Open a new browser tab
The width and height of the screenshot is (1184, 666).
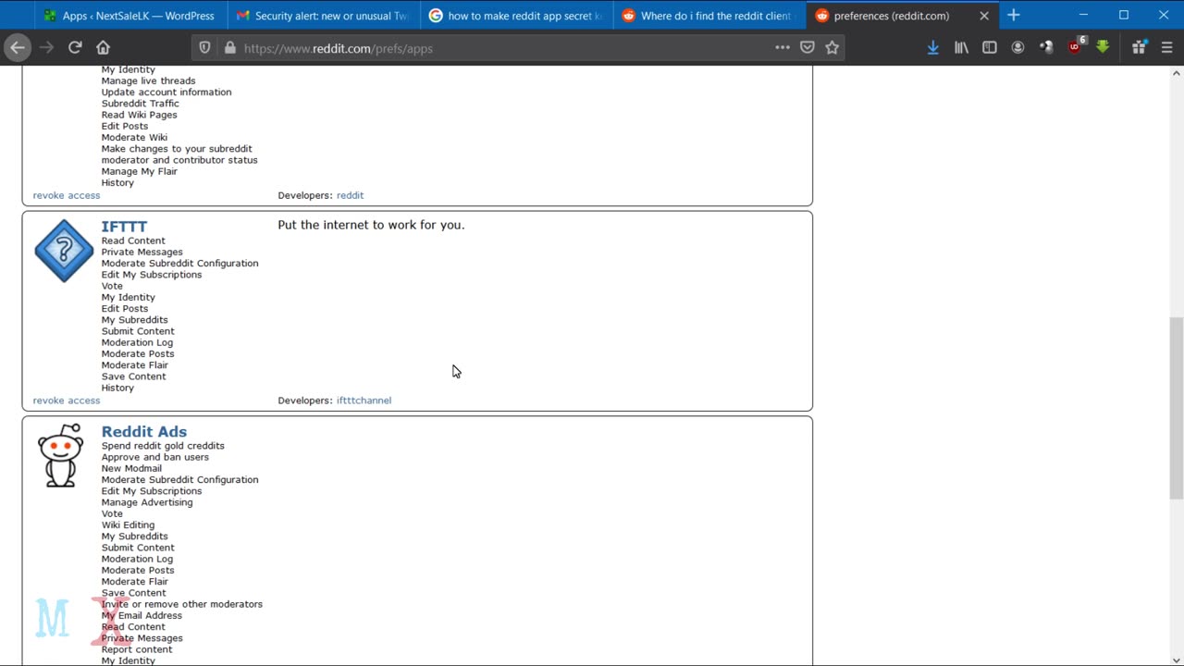click(1014, 15)
